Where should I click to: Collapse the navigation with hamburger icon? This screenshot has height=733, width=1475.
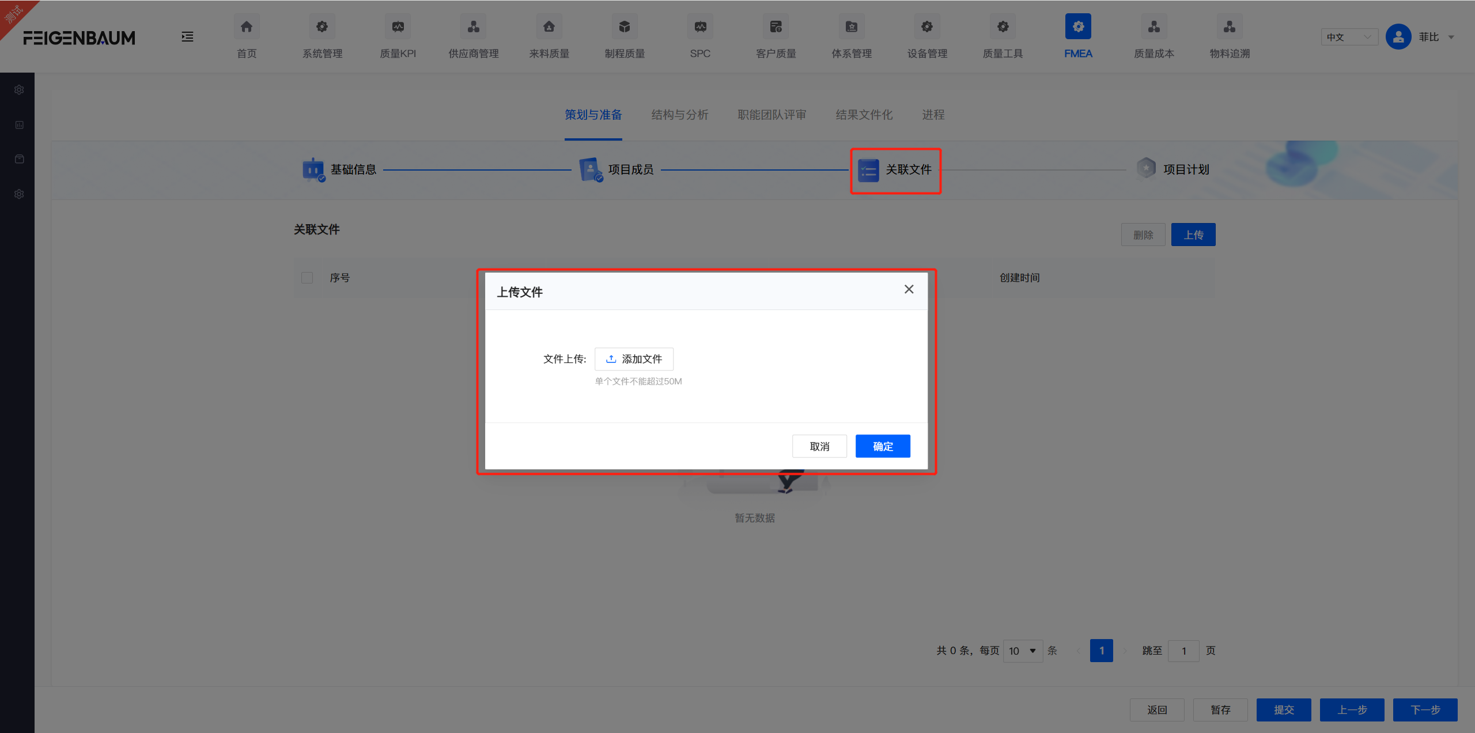pyautogui.click(x=187, y=36)
